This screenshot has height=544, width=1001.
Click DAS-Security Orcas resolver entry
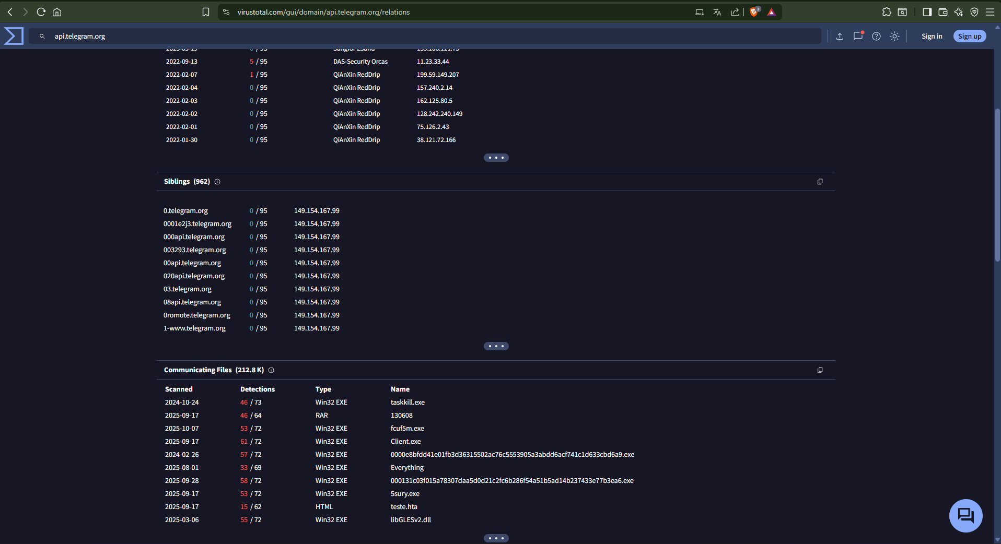pos(360,62)
